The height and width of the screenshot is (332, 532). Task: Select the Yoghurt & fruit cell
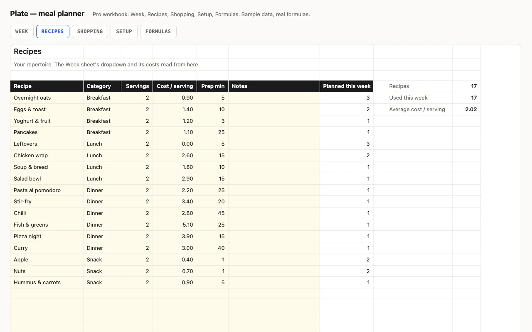[47, 121]
